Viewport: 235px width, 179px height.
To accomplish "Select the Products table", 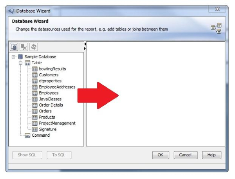I will click(47, 117).
